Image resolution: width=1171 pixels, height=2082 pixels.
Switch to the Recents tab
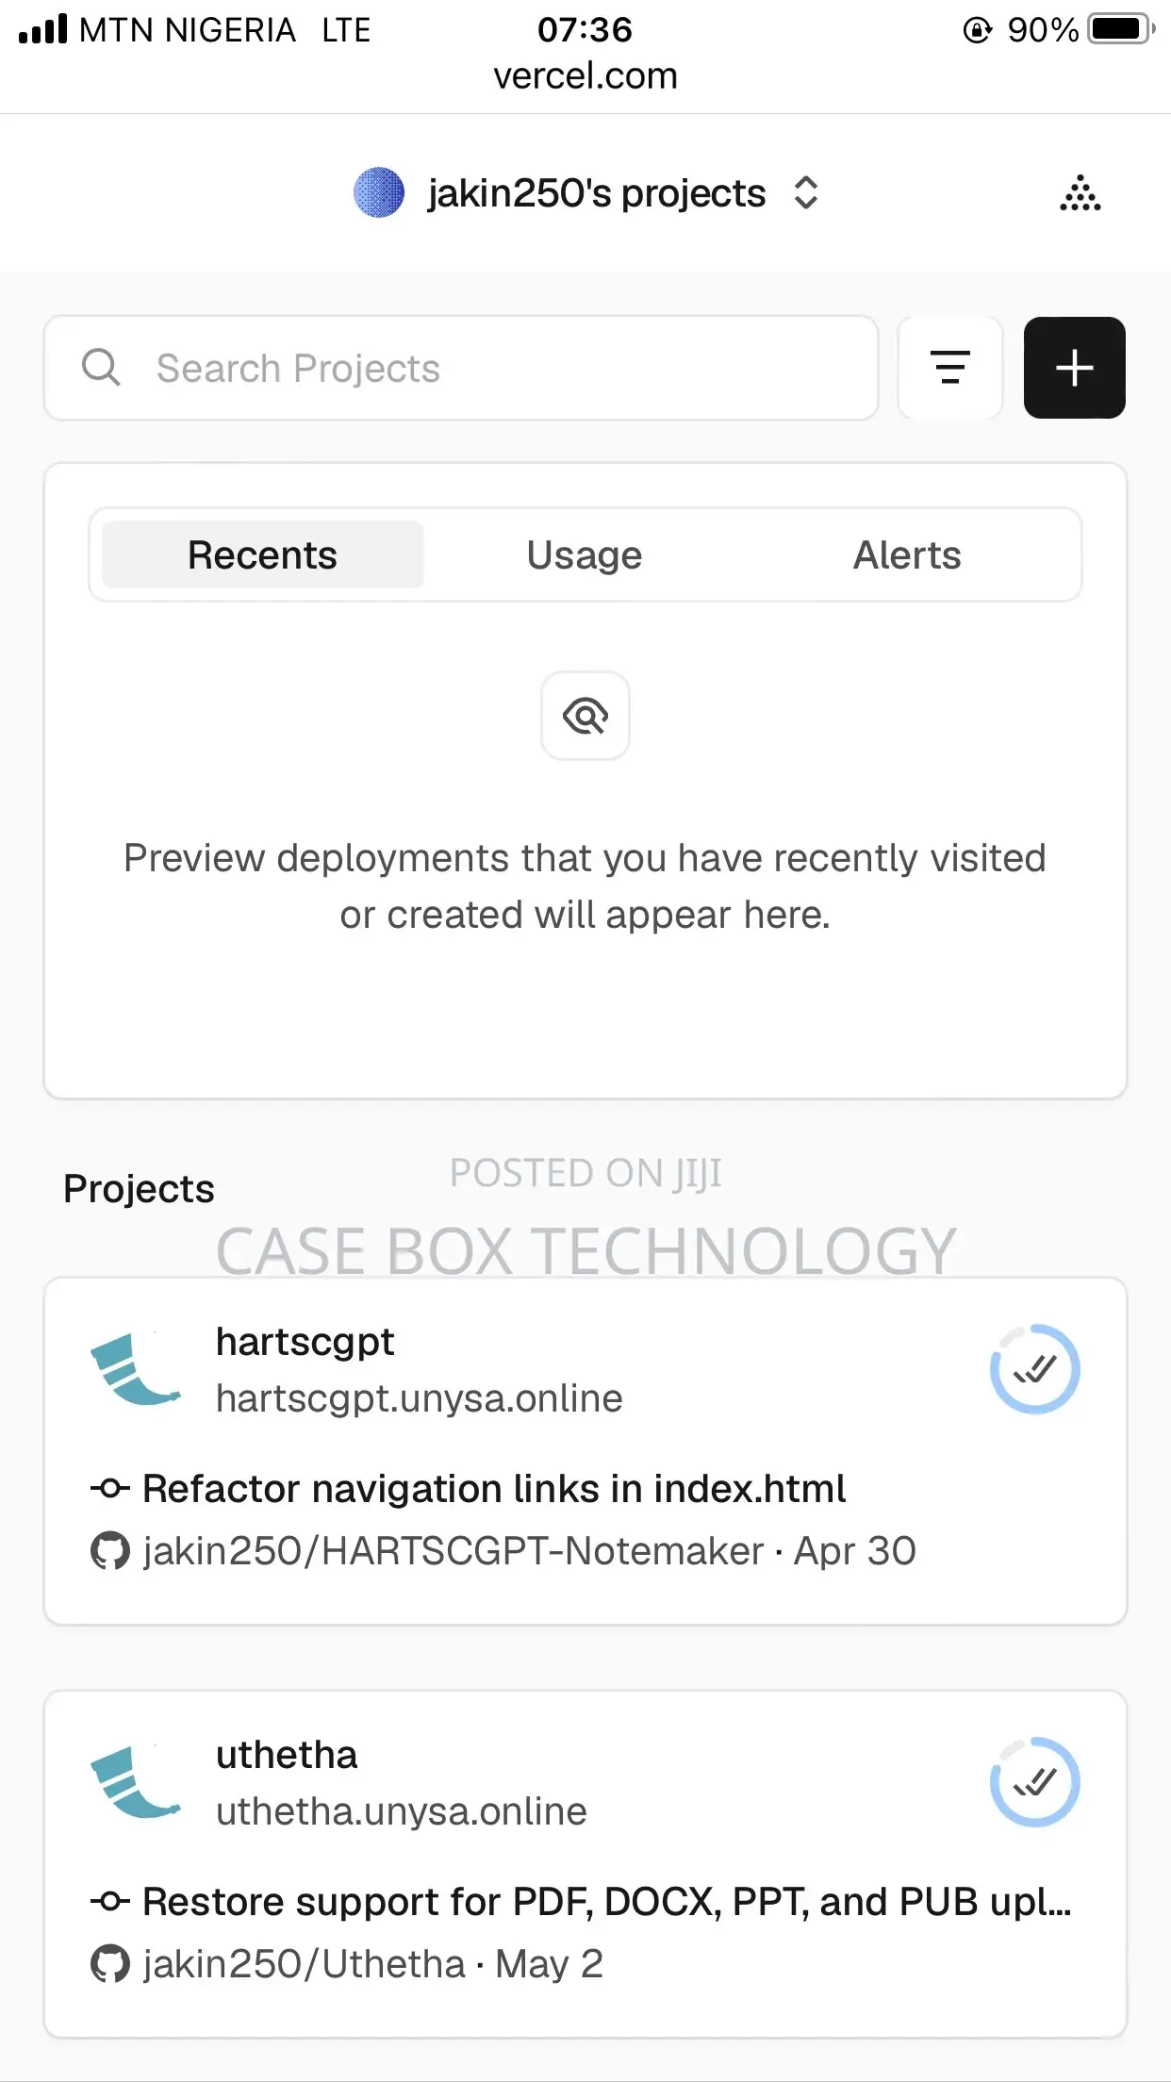pyautogui.click(x=262, y=554)
